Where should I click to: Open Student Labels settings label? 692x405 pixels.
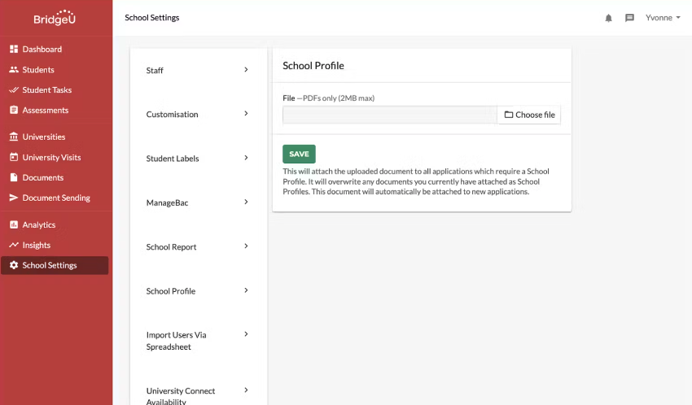click(x=173, y=159)
